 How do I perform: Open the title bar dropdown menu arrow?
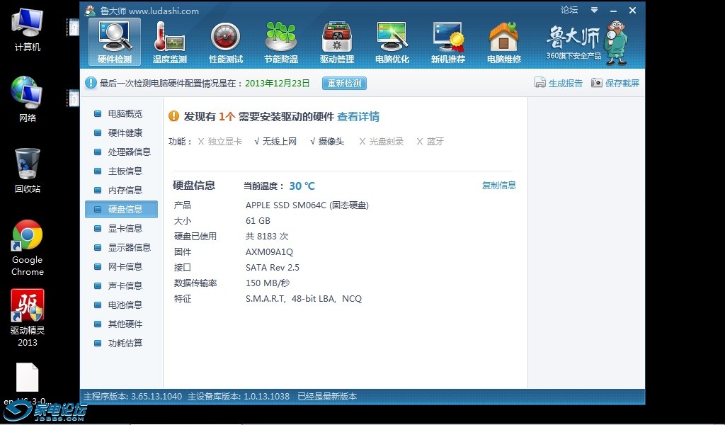pos(594,10)
